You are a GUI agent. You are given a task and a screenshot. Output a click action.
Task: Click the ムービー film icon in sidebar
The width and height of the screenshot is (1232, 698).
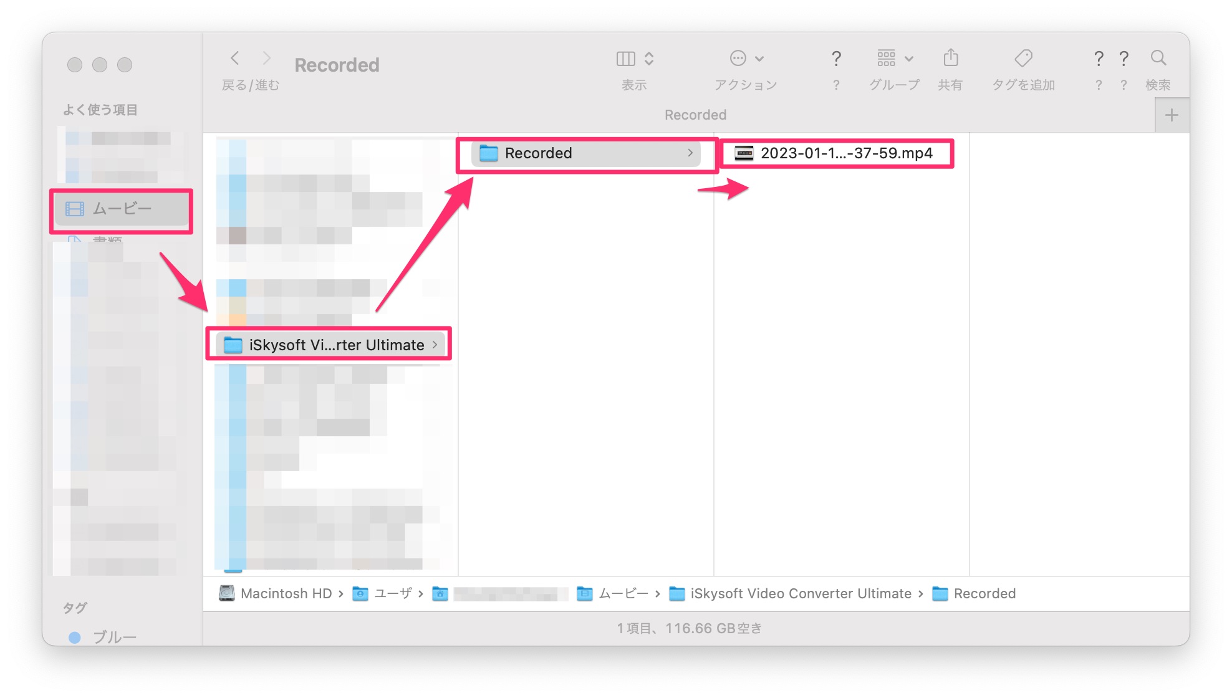[x=75, y=209]
